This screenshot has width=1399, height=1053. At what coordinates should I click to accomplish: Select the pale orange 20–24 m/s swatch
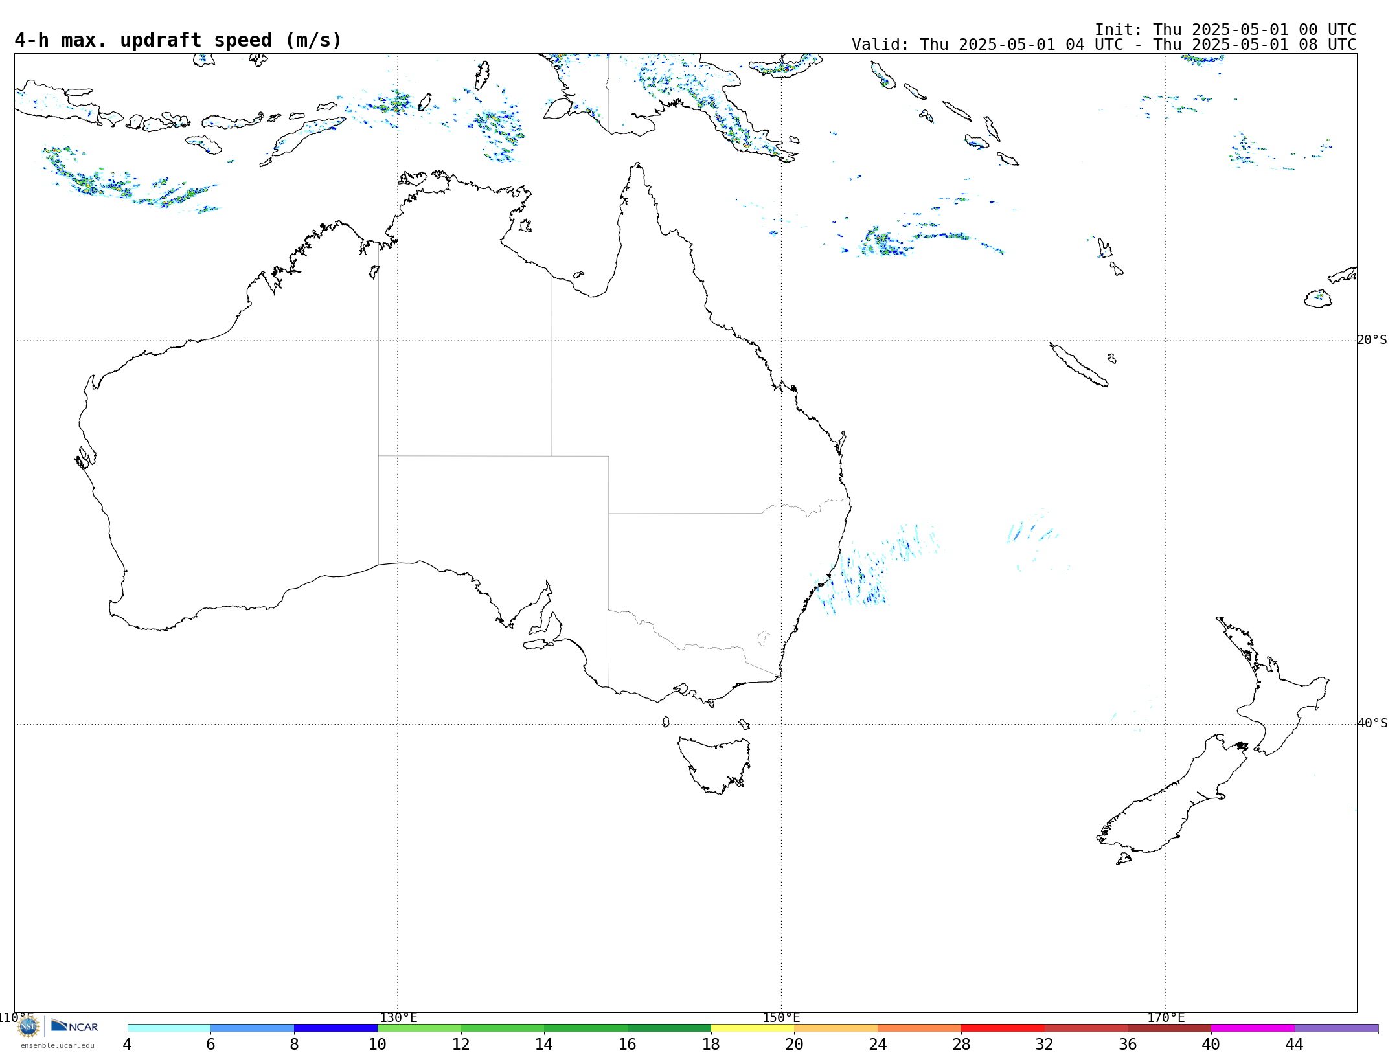[x=836, y=1028]
